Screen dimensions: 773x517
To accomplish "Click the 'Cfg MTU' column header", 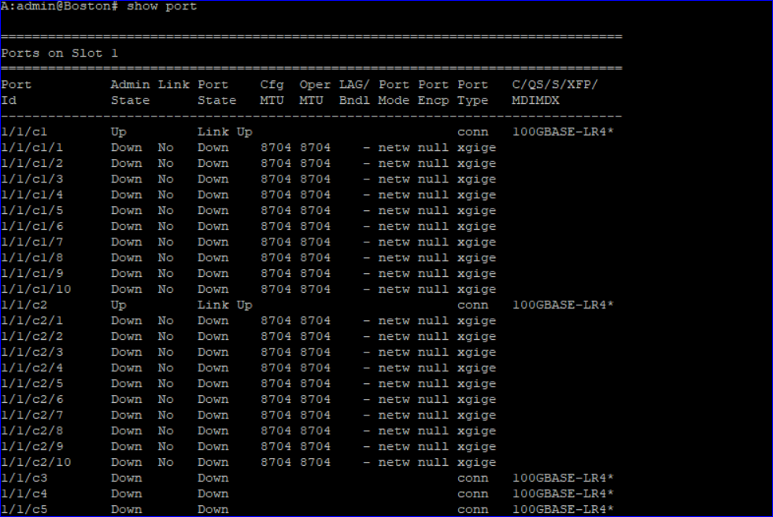I will click(272, 92).
